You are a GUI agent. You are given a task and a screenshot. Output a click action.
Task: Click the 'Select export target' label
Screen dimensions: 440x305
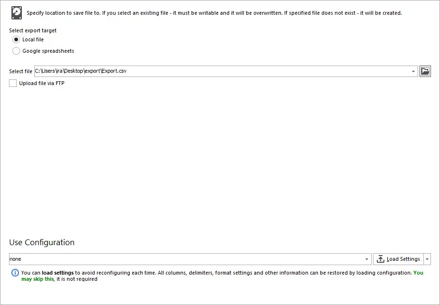[33, 30]
